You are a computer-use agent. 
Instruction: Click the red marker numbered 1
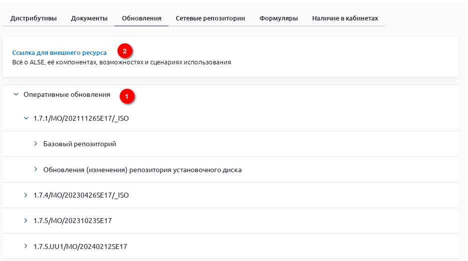127,96
